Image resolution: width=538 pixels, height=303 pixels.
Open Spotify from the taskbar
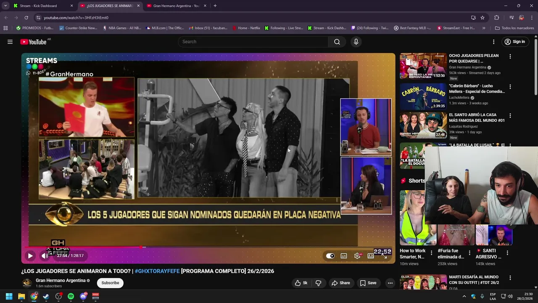71,296
